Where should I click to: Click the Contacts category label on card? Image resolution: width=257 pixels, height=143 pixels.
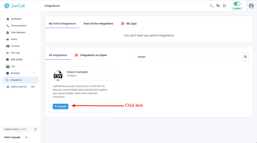point(72,76)
